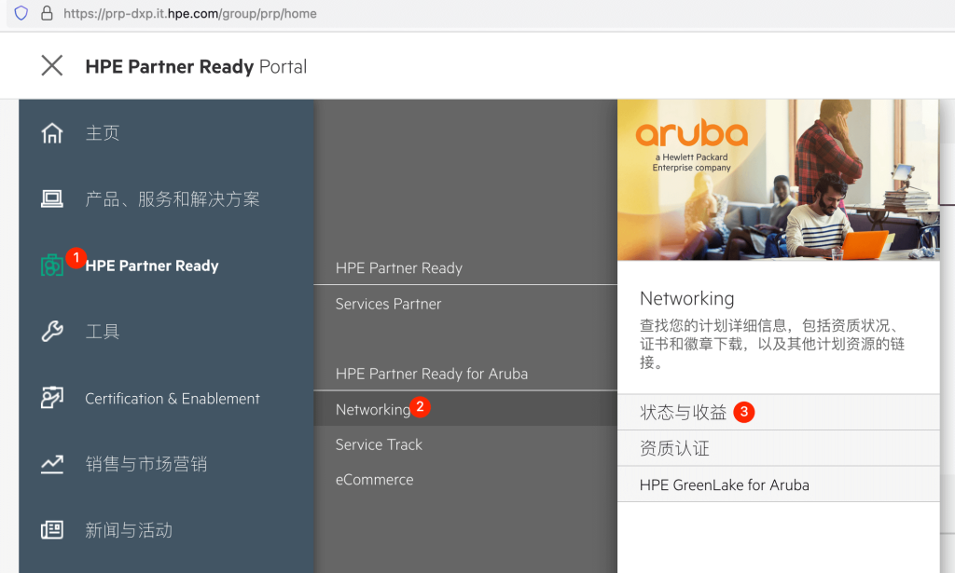Click the laptop icon for products and services
955x573 pixels.
(52, 198)
